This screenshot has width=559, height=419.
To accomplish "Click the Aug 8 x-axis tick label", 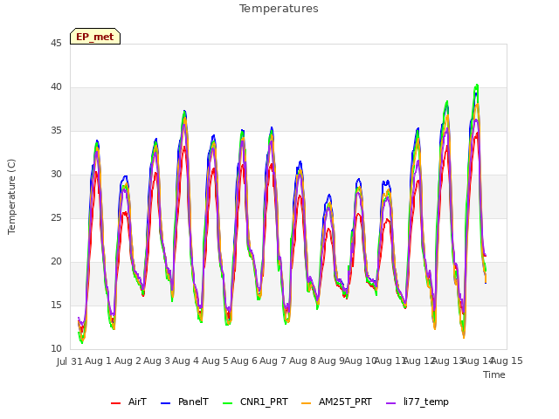I will 302,361.
